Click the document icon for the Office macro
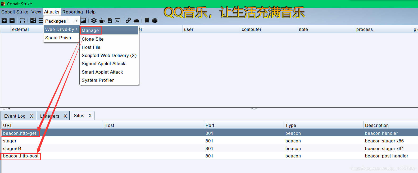418x173 pixels. tap(110, 21)
